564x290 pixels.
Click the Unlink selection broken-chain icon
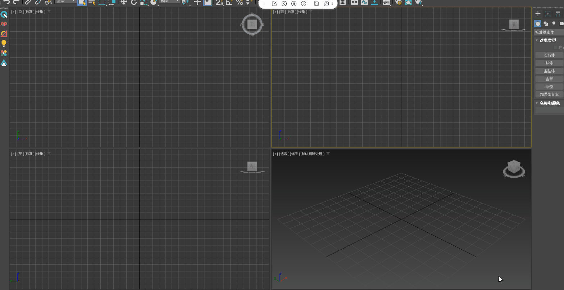(38, 2)
